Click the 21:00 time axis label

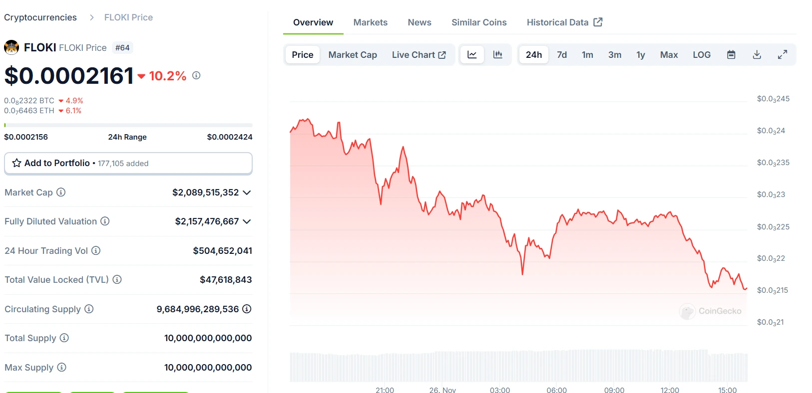coord(385,390)
